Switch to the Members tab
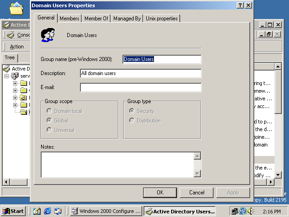This screenshot has width=289, height=217. pos(69,19)
